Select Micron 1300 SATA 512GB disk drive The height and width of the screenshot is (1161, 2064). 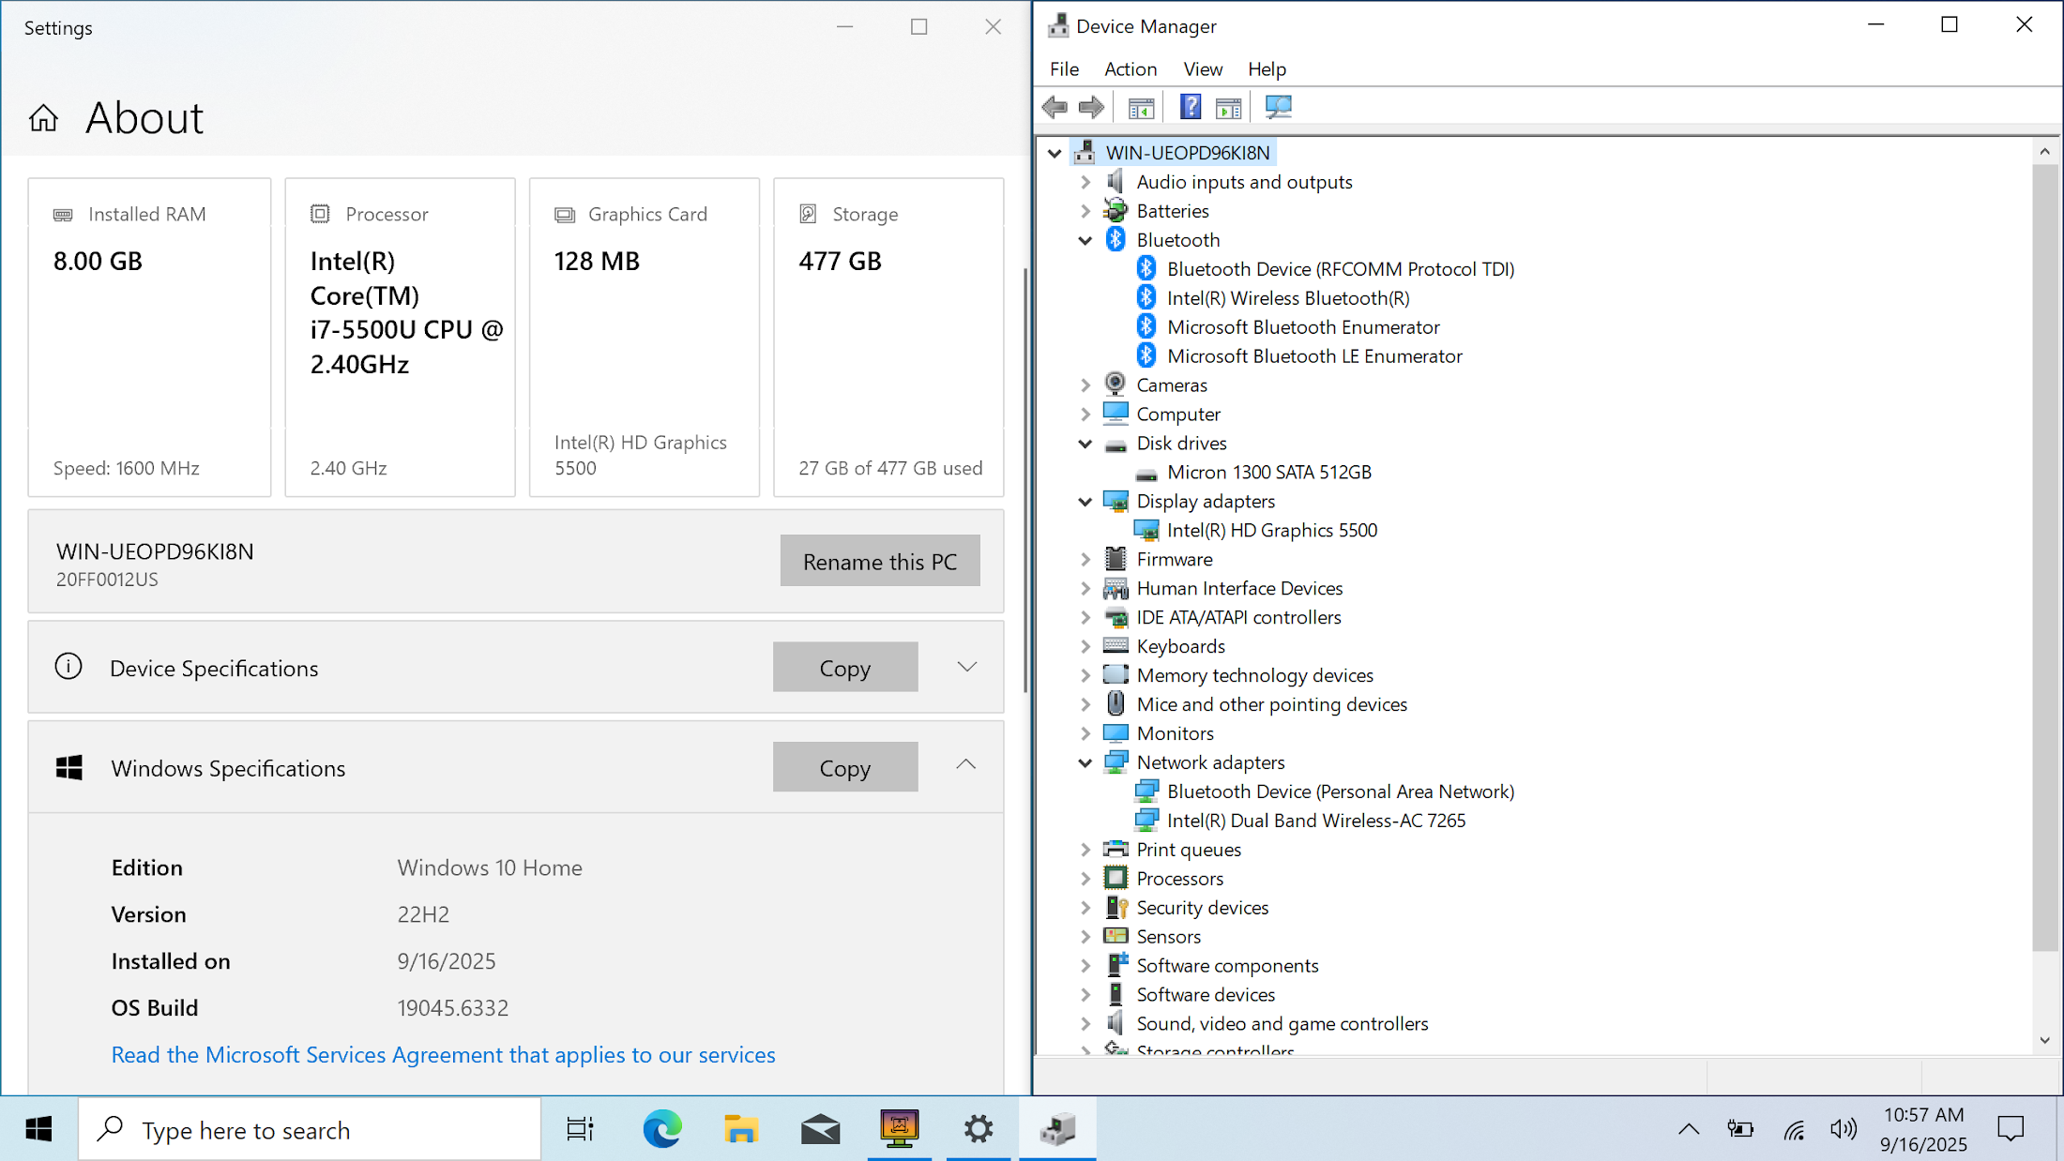pos(1269,473)
